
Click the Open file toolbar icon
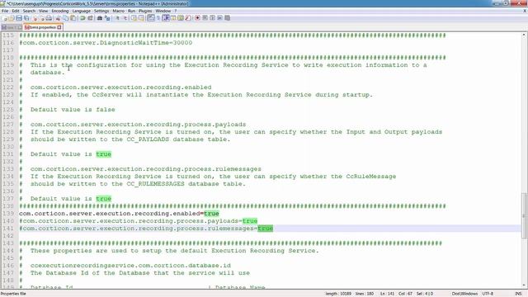tap(12, 18)
